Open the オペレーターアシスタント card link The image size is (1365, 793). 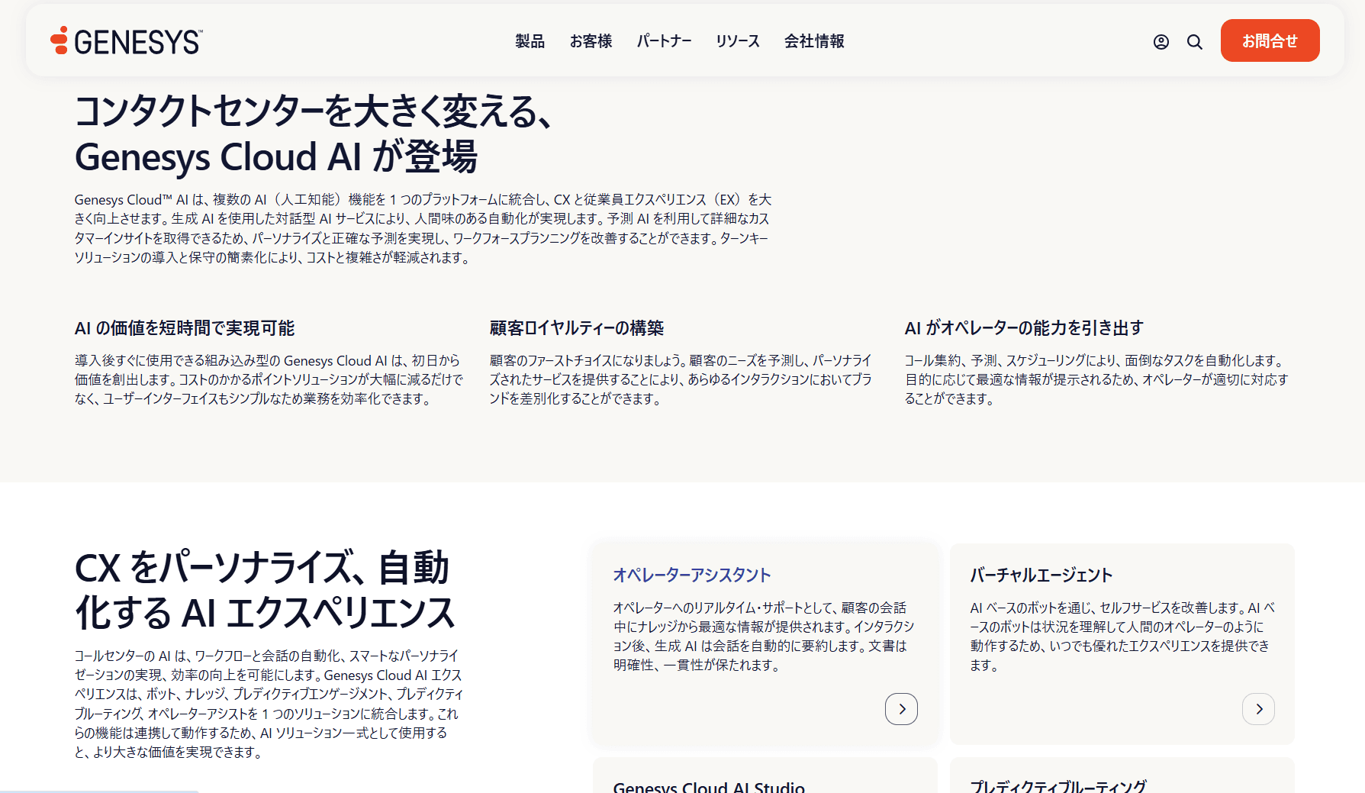pos(691,575)
